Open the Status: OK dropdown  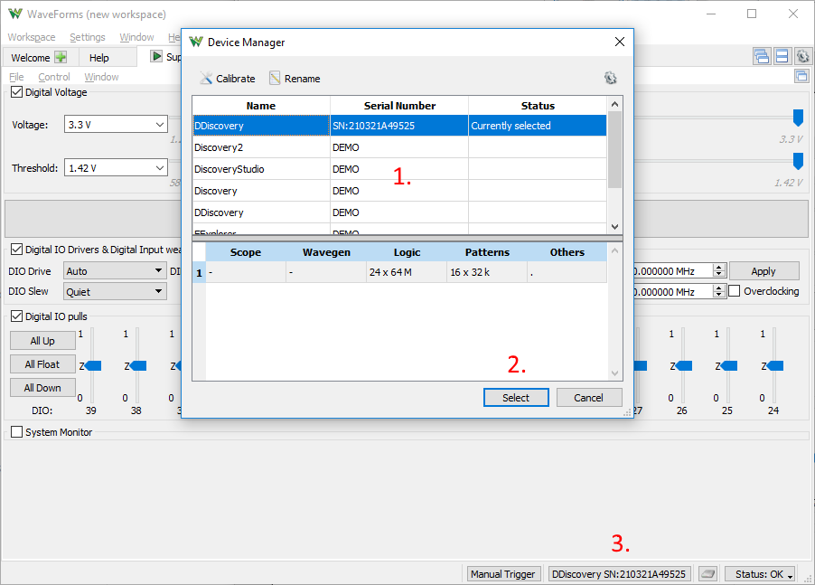(x=760, y=573)
